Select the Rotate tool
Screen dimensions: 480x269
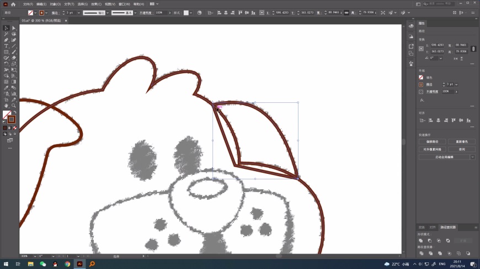[x=6, y=64]
